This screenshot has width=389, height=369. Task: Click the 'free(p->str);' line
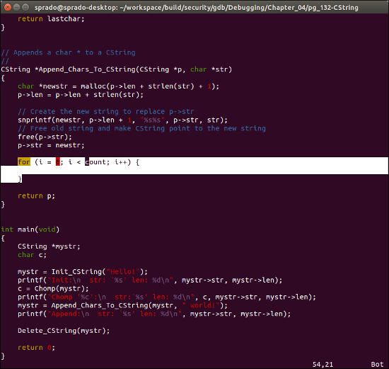[x=45, y=137]
